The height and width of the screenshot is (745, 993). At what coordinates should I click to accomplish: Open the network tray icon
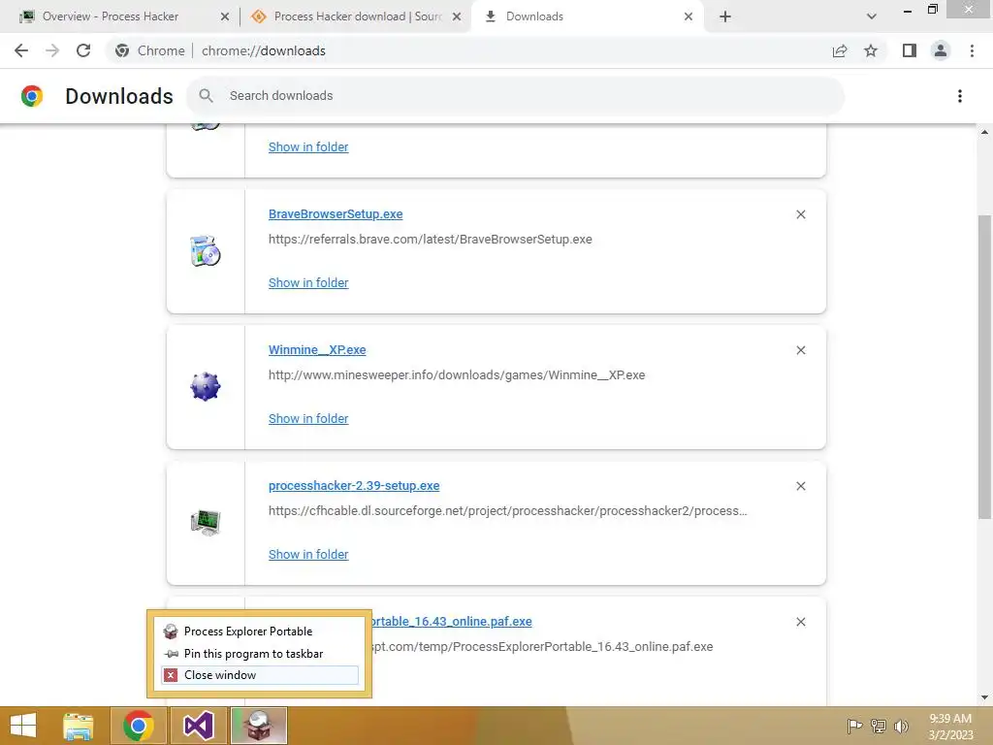click(x=879, y=726)
